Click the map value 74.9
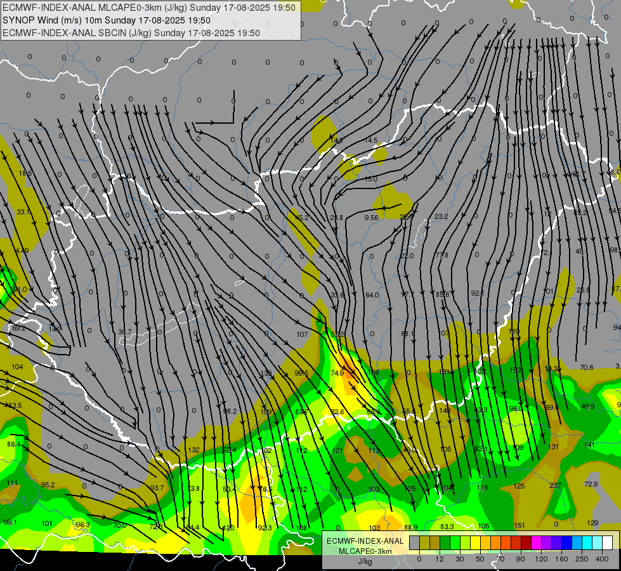The height and width of the screenshot is (571, 621). pos(337,373)
